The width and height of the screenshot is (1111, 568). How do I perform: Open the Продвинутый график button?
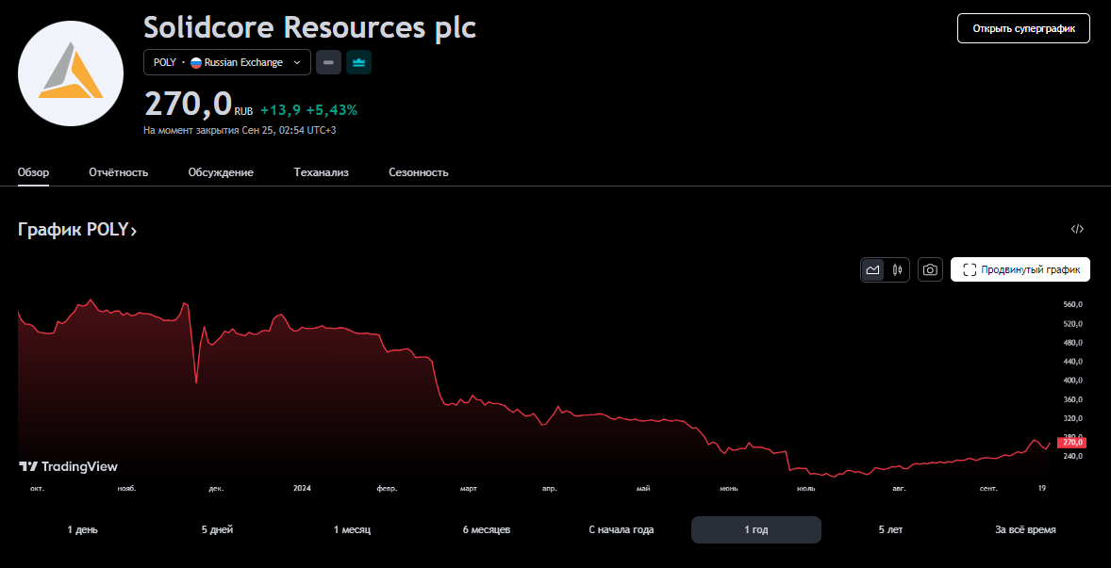(x=1020, y=269)
